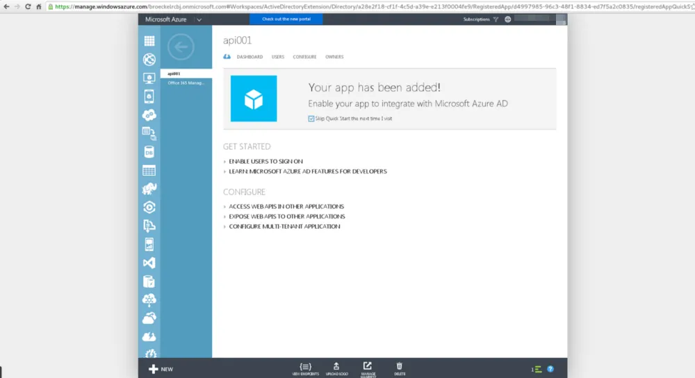
Task: Switch to the Users tab
Action: tap(278, 57)
